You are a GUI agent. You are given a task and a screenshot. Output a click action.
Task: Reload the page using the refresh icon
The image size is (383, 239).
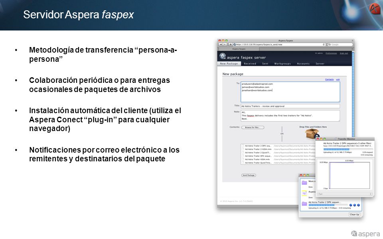pyautogui.click(x=324, y=45)
